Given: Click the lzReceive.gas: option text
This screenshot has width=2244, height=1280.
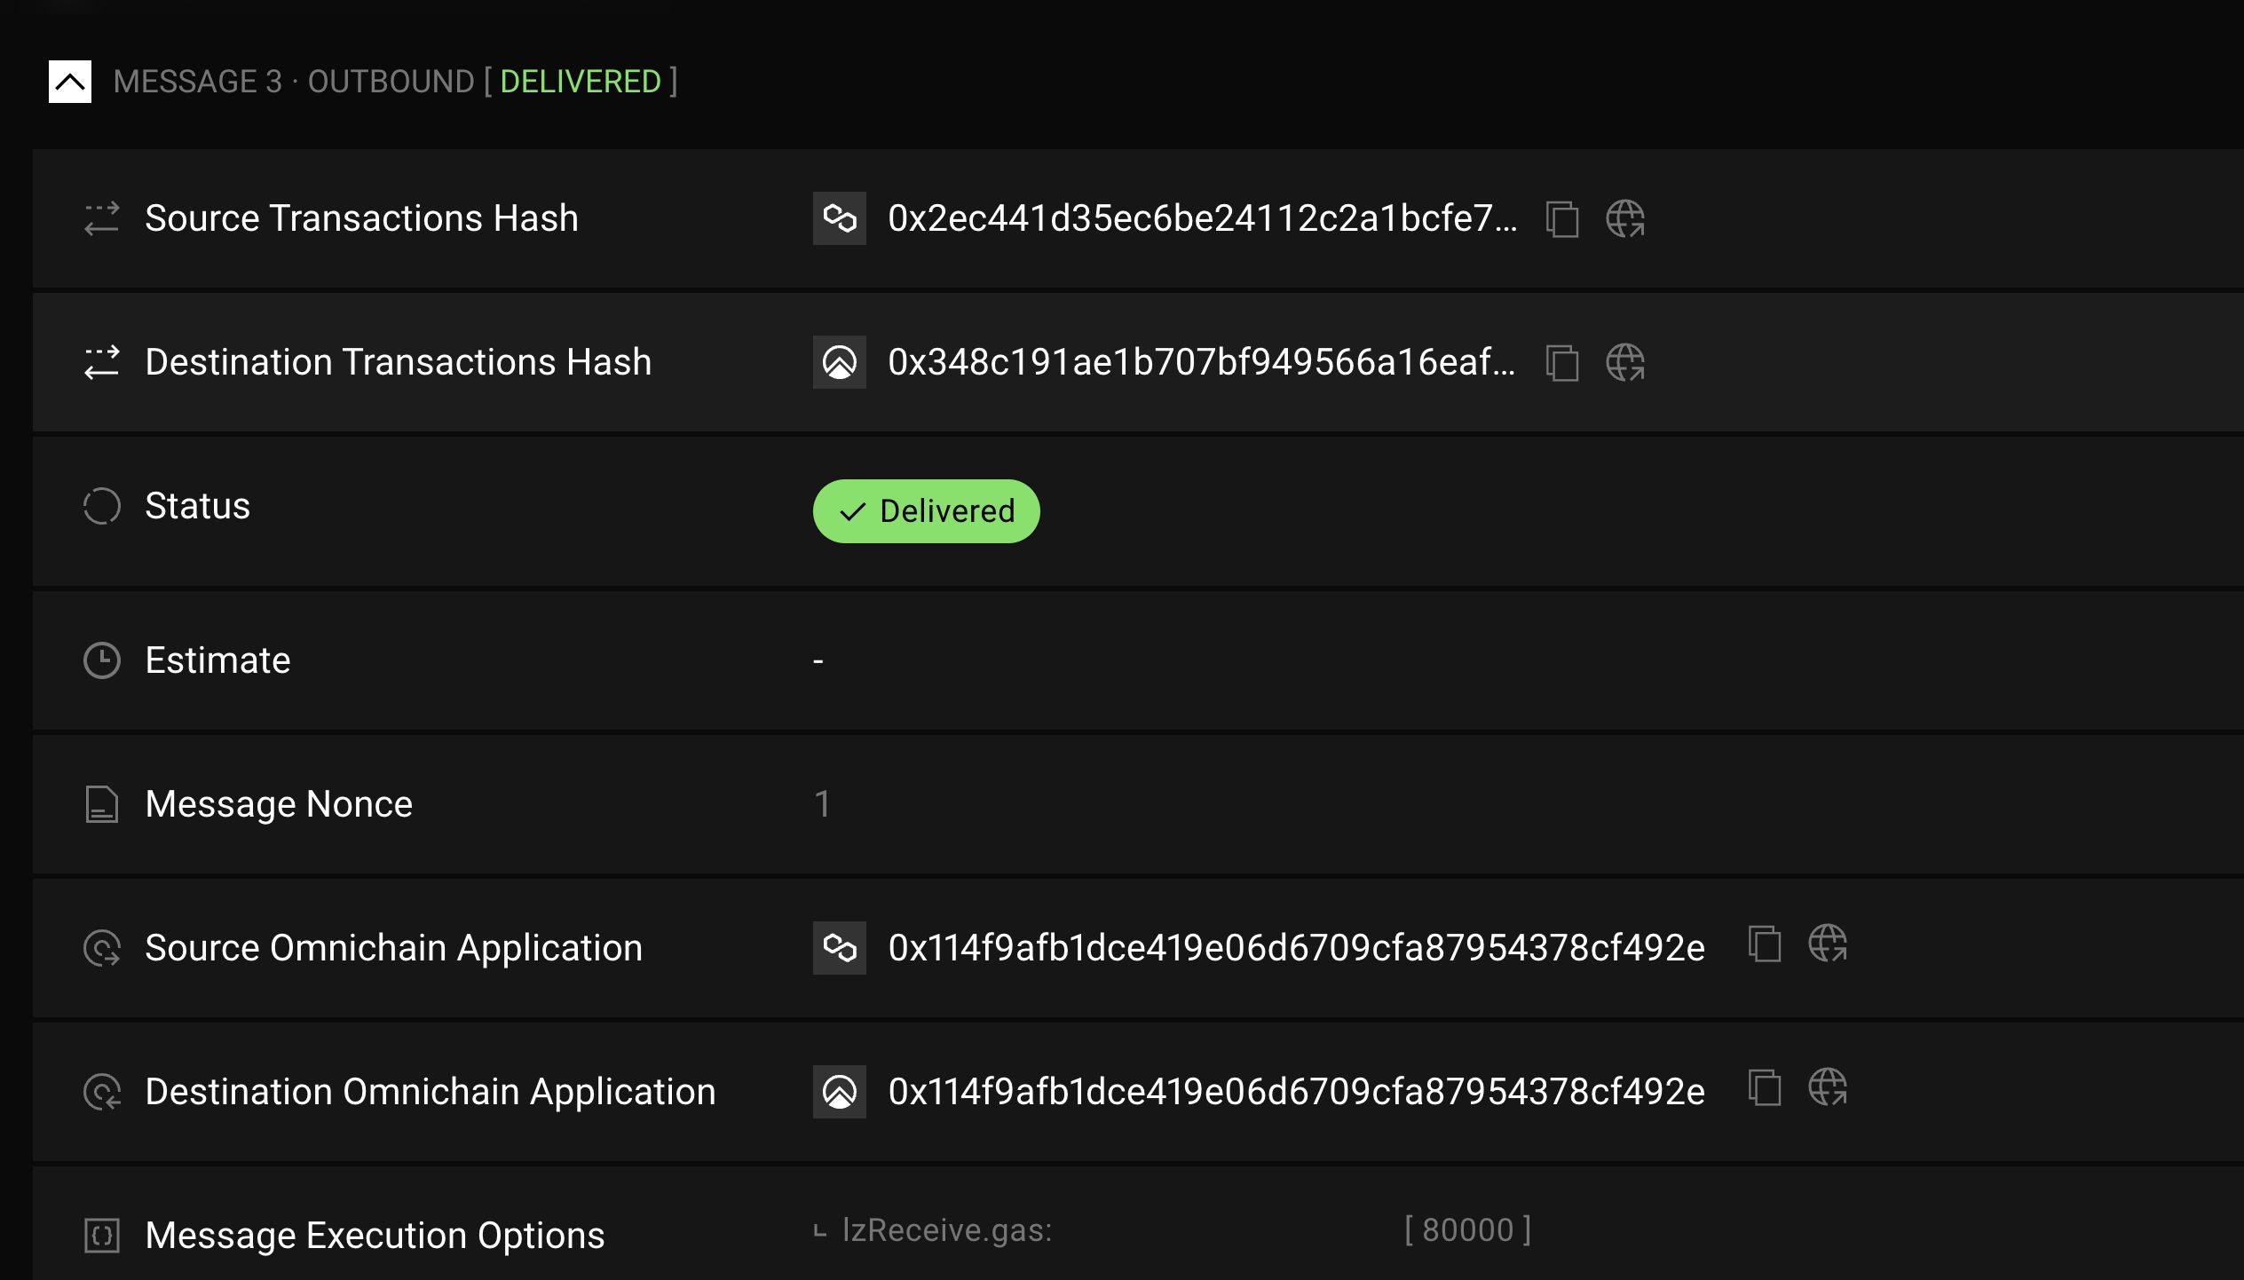Looking at the screenshot, I should [947, 1230].
